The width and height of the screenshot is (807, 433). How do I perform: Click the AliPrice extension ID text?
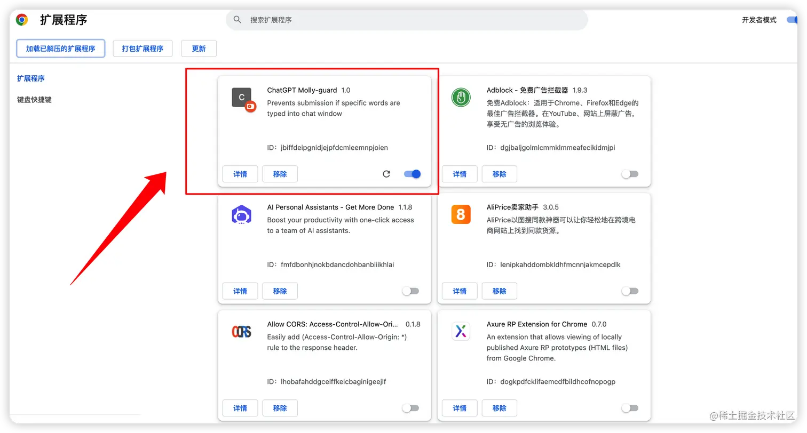point(553,264)
